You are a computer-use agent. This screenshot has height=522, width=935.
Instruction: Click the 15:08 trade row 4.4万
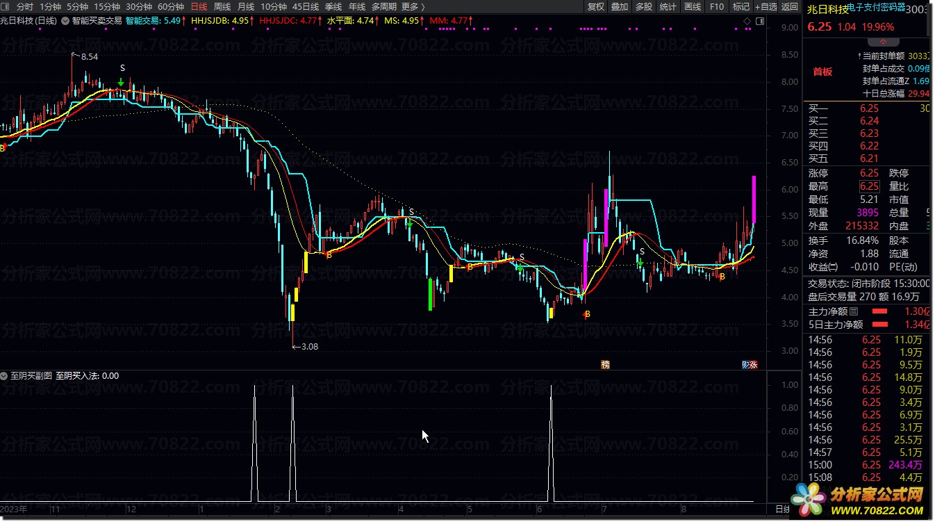[867, 478]
